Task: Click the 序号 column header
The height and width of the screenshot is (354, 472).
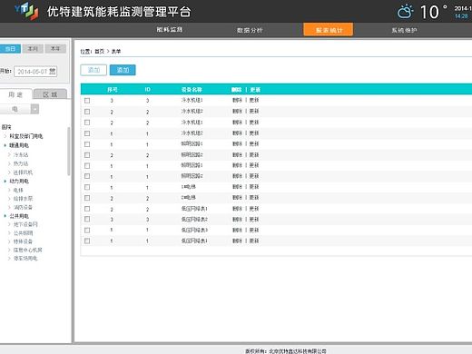Action: click(x=113, y=90)
